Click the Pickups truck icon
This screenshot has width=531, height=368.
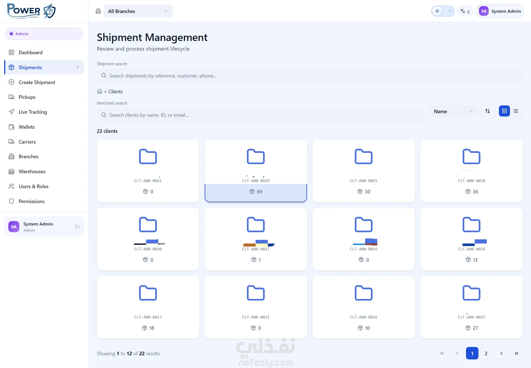11,97
